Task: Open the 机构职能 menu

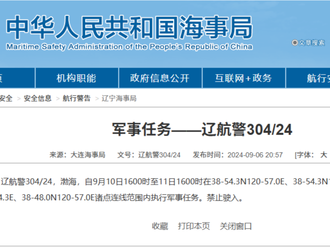Action: 76,78
